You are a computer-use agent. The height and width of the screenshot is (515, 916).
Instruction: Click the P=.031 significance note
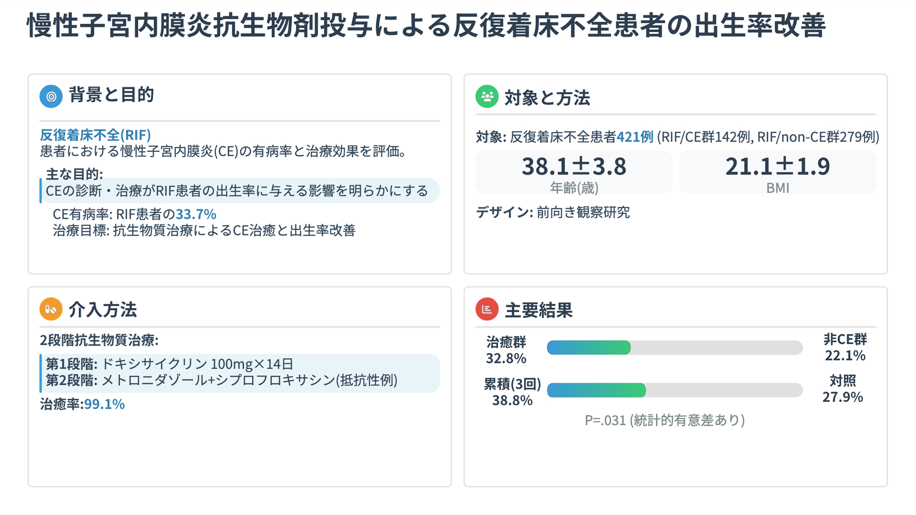tap(664, 420)
